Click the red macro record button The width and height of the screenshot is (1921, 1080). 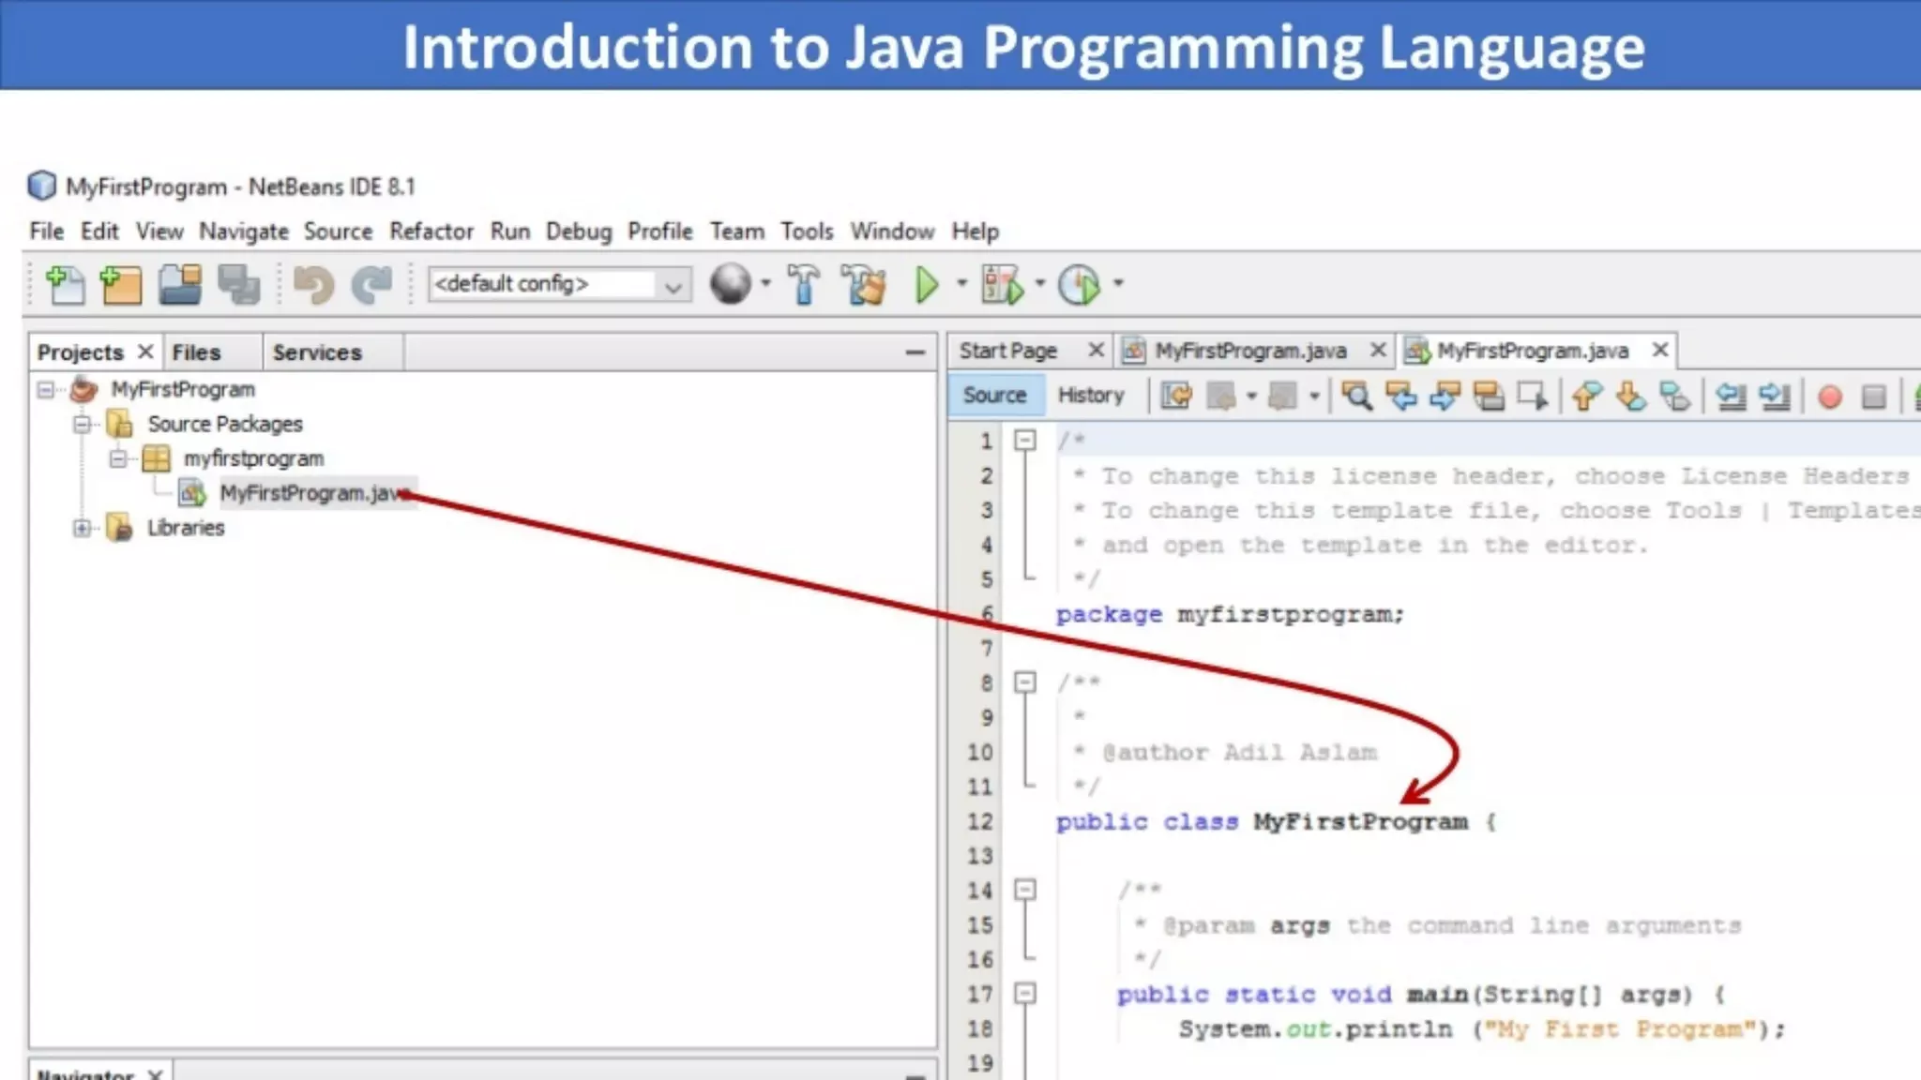(1829, 397)
